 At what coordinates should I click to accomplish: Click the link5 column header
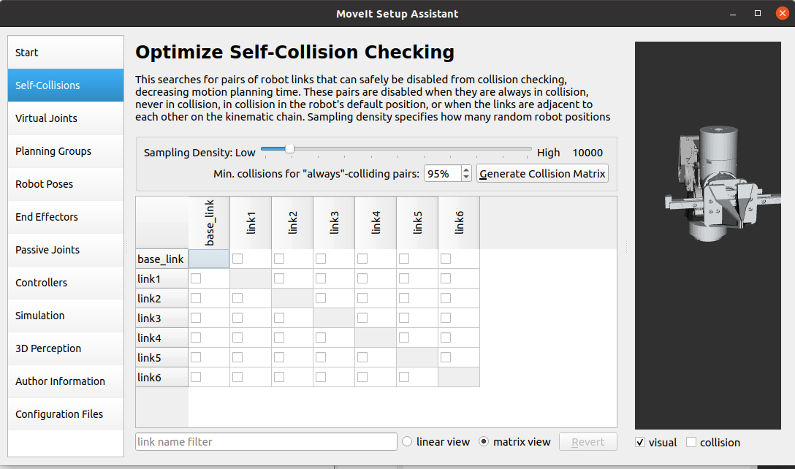416,223
